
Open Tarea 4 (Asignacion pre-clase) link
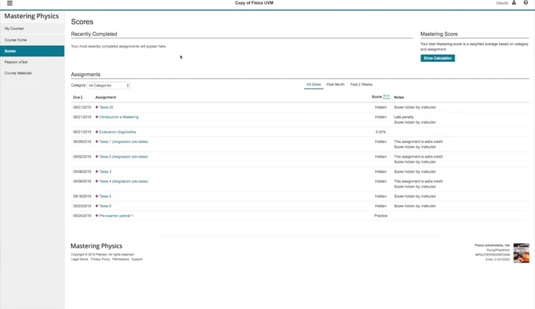coord(124,181)
